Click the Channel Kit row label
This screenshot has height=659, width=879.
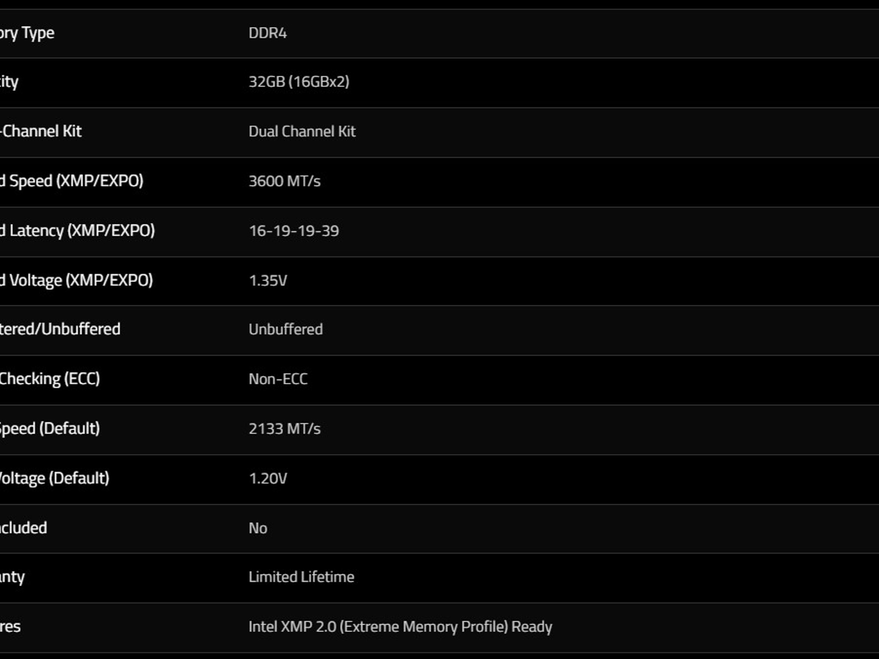(x=41, y=131)
